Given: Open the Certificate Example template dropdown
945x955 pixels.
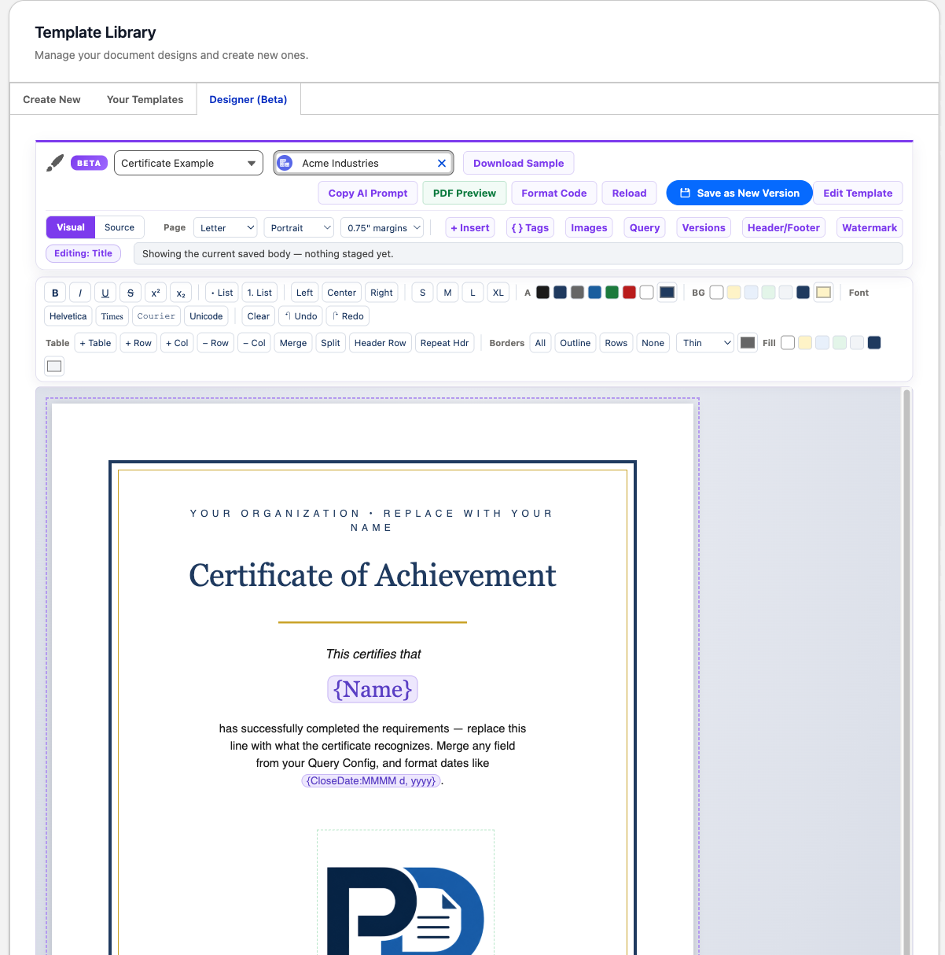Looking at the screenshot, I should point(189,163).
